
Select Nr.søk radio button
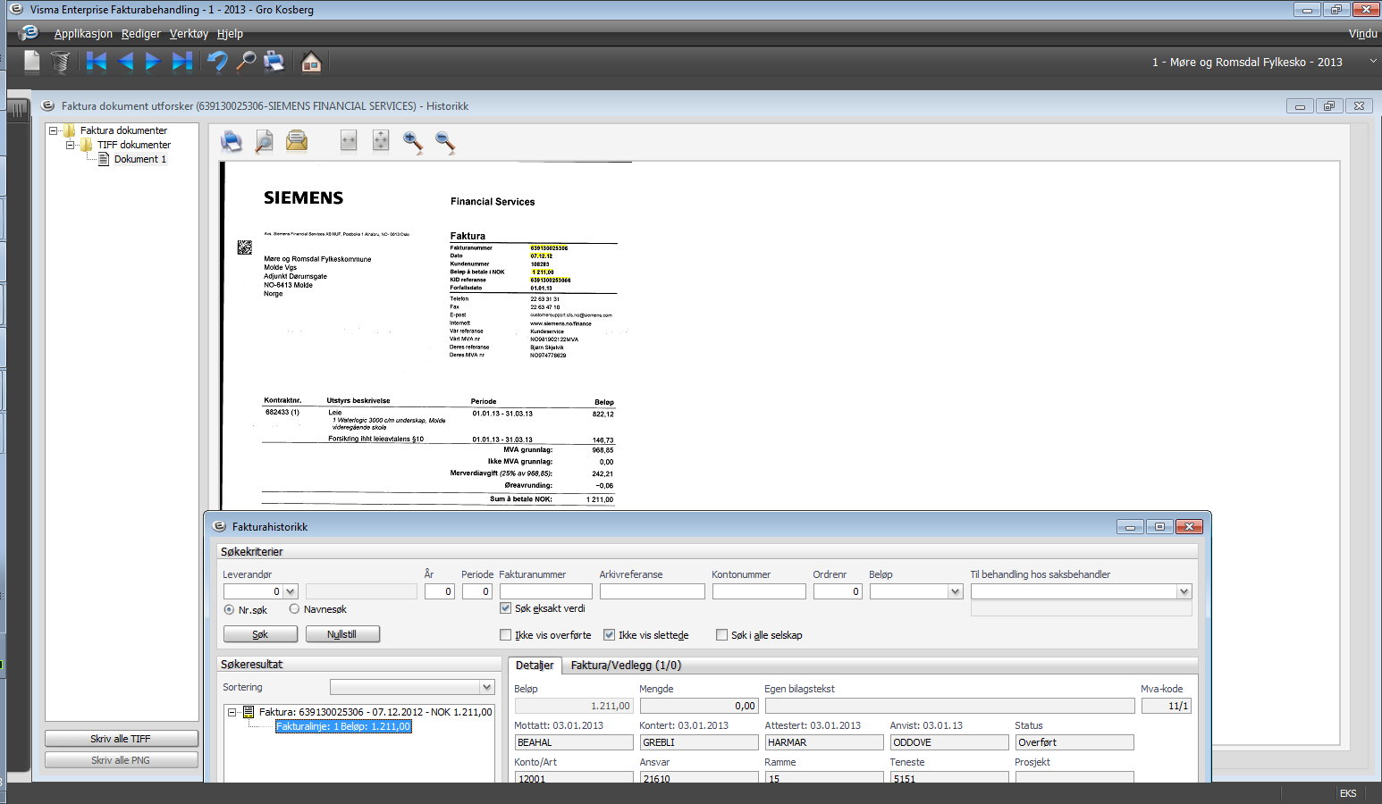click(x=230, y=609)
